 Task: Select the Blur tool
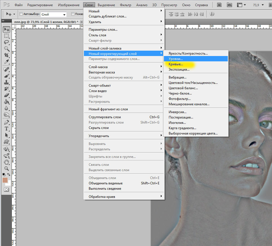coord(6,108)
